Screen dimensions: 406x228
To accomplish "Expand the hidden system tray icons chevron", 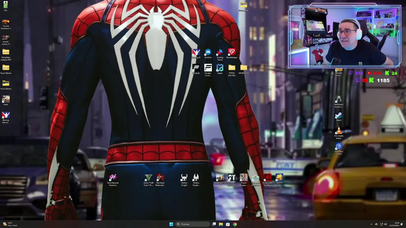I will pyautogui.click(x=371, y=224).
